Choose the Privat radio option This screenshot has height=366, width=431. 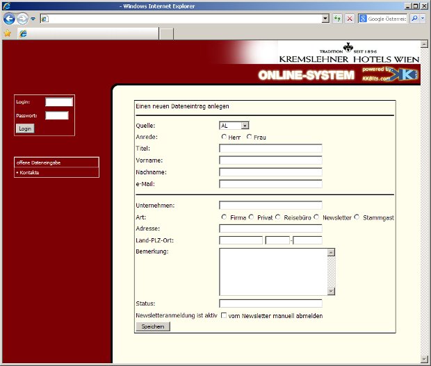pos(251,217)
